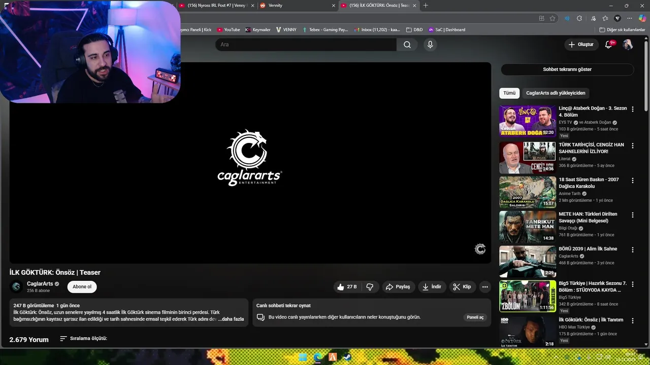Click the Paylaş share button
The image size is (650, 365).
tap(398, 287)
